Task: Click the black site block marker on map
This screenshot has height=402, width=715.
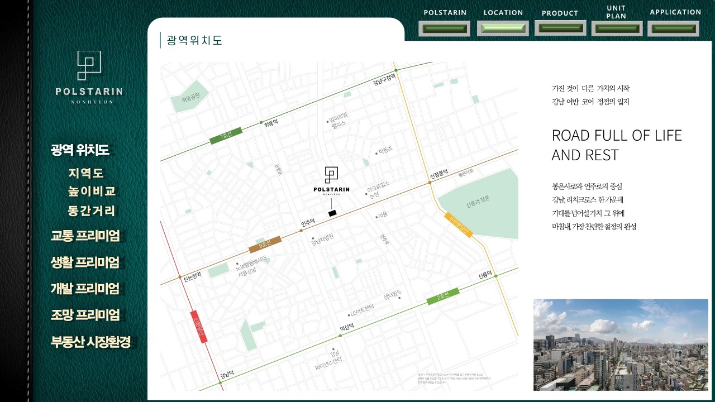Action: (332, 213)
